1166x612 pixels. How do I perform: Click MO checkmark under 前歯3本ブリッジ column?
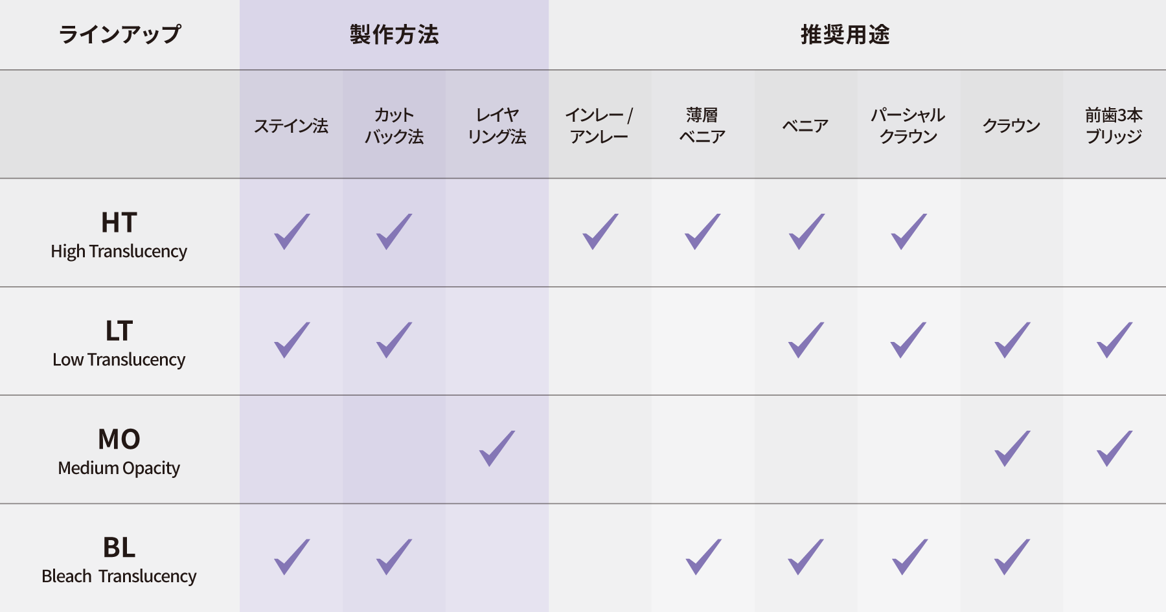[1114, 449]
